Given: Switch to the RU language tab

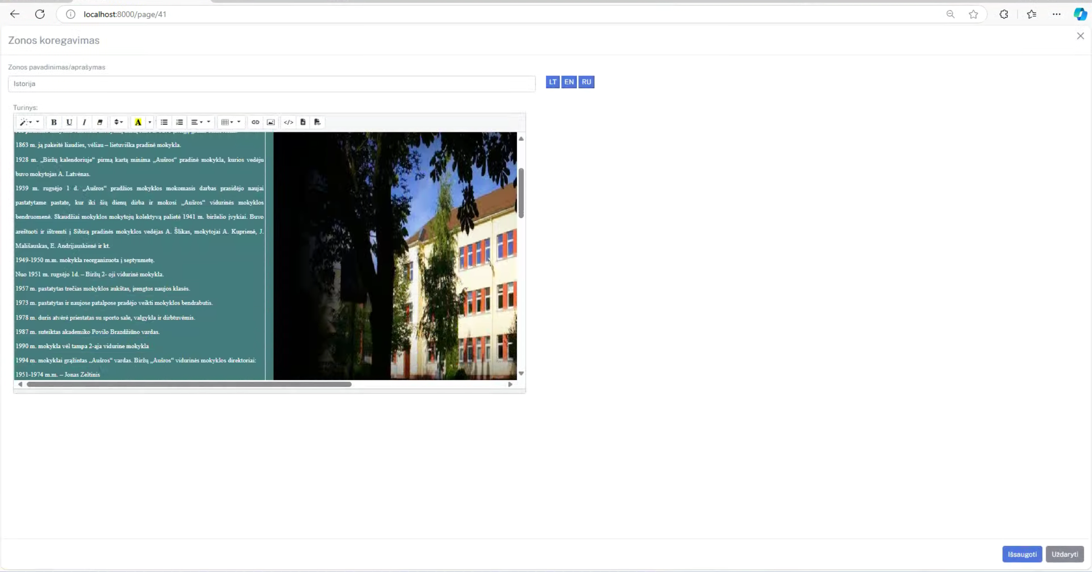Looking at the screenshot, I should (x=586, y=82).
